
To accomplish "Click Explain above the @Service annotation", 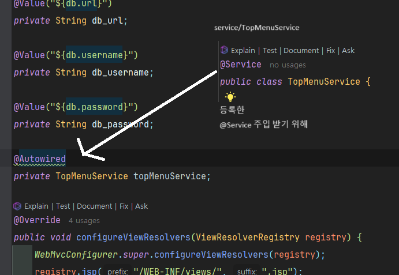I will [243, 51].
